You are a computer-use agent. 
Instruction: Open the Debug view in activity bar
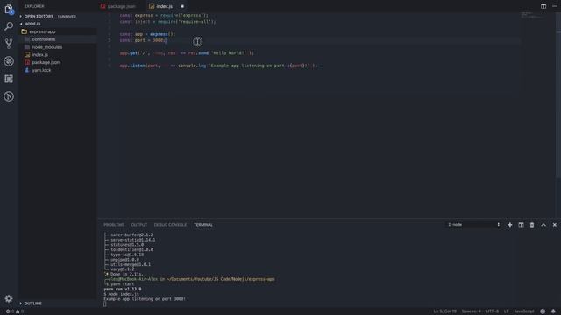coord(9,61)
